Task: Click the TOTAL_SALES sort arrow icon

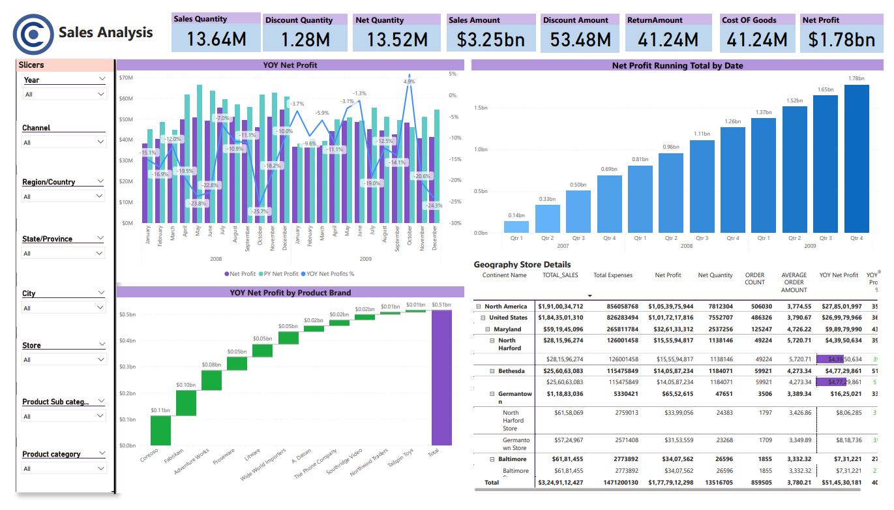Action: tap(590, 295)
